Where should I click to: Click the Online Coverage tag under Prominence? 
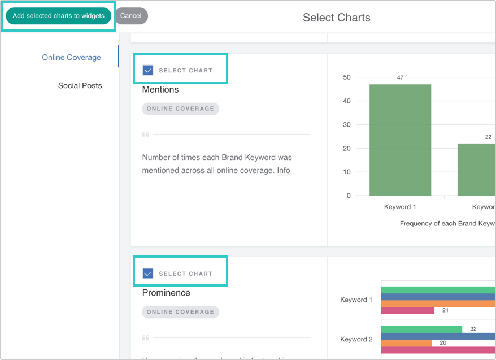[180, 312]
